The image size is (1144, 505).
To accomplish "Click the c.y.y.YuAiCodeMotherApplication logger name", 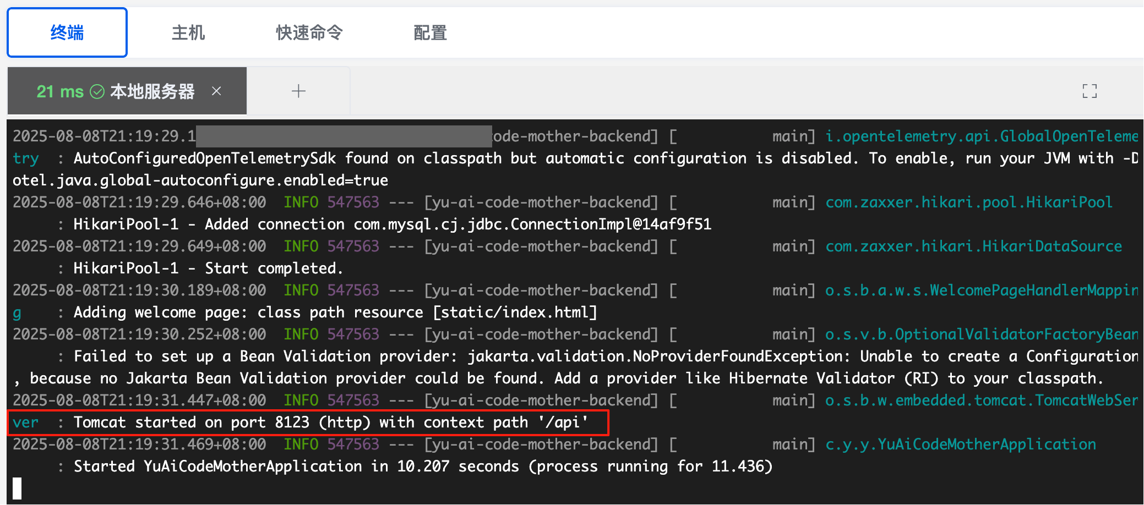I will click(x=960, y=444).
